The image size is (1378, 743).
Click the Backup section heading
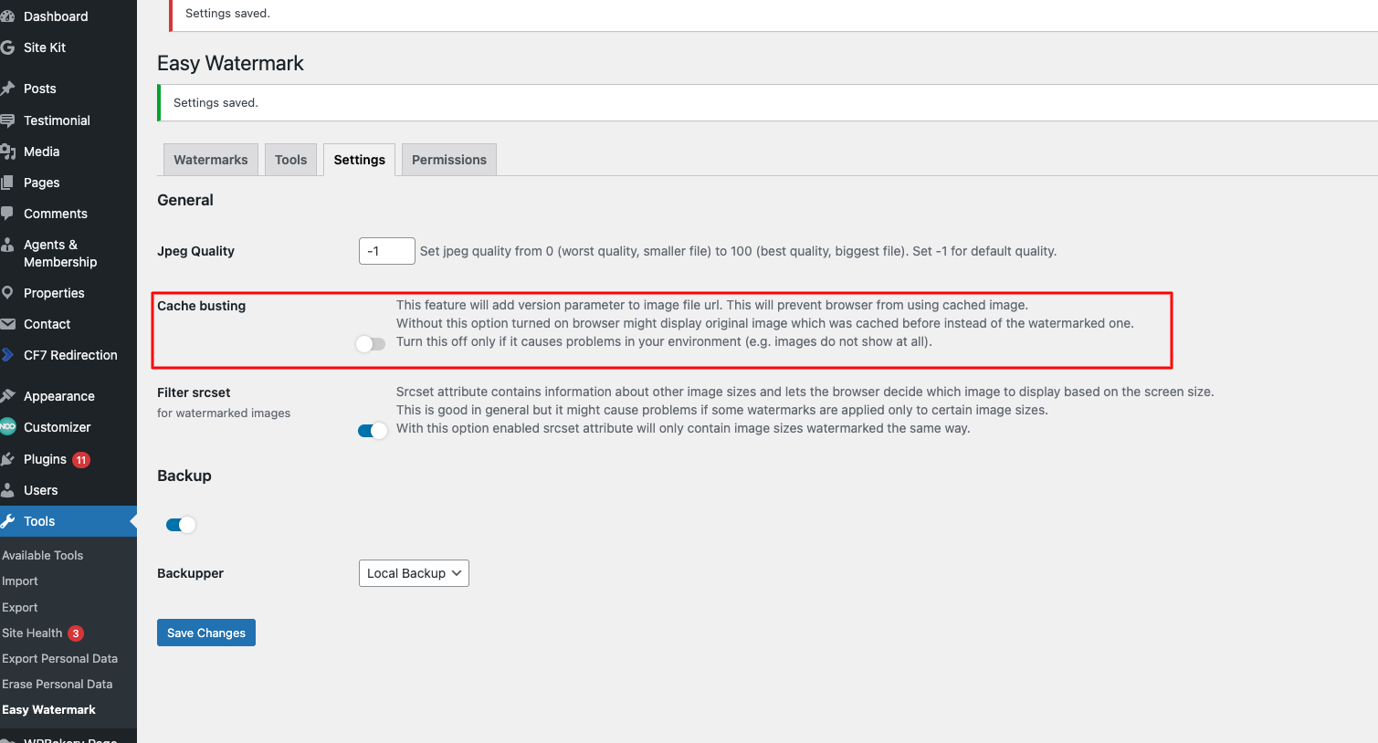pyautogui.click(x=184, y=476)
